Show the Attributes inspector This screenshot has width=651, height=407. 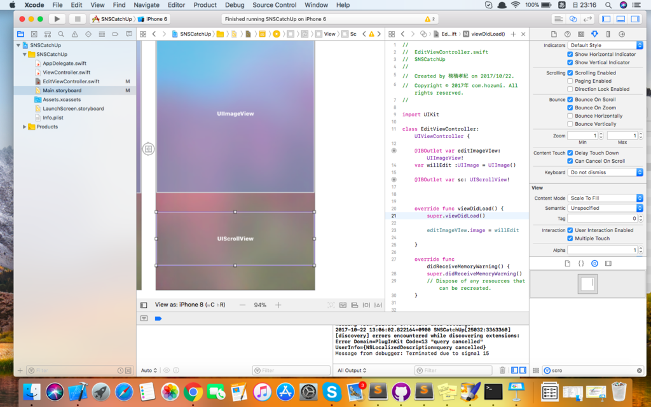click(x=594, y=34)
